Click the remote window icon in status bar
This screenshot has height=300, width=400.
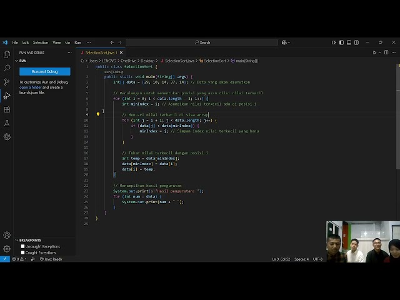(x=5, y=259)
